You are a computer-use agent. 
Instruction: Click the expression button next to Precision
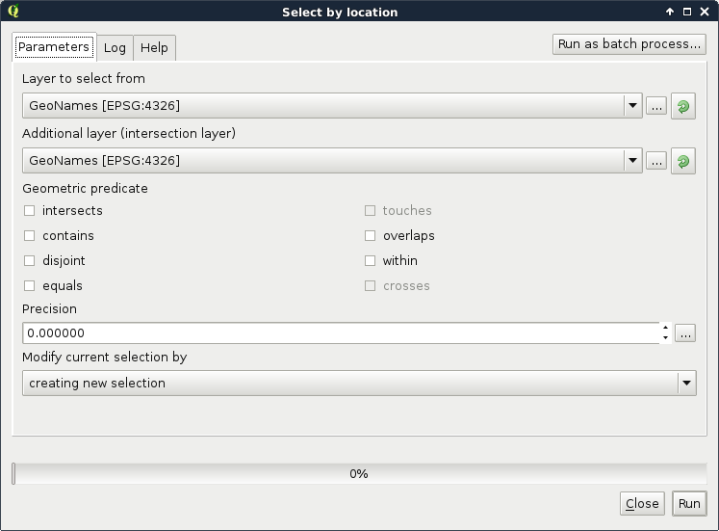tap(684, 333)
